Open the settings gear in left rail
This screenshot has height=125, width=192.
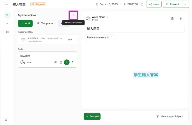click(x=7, y=32)
